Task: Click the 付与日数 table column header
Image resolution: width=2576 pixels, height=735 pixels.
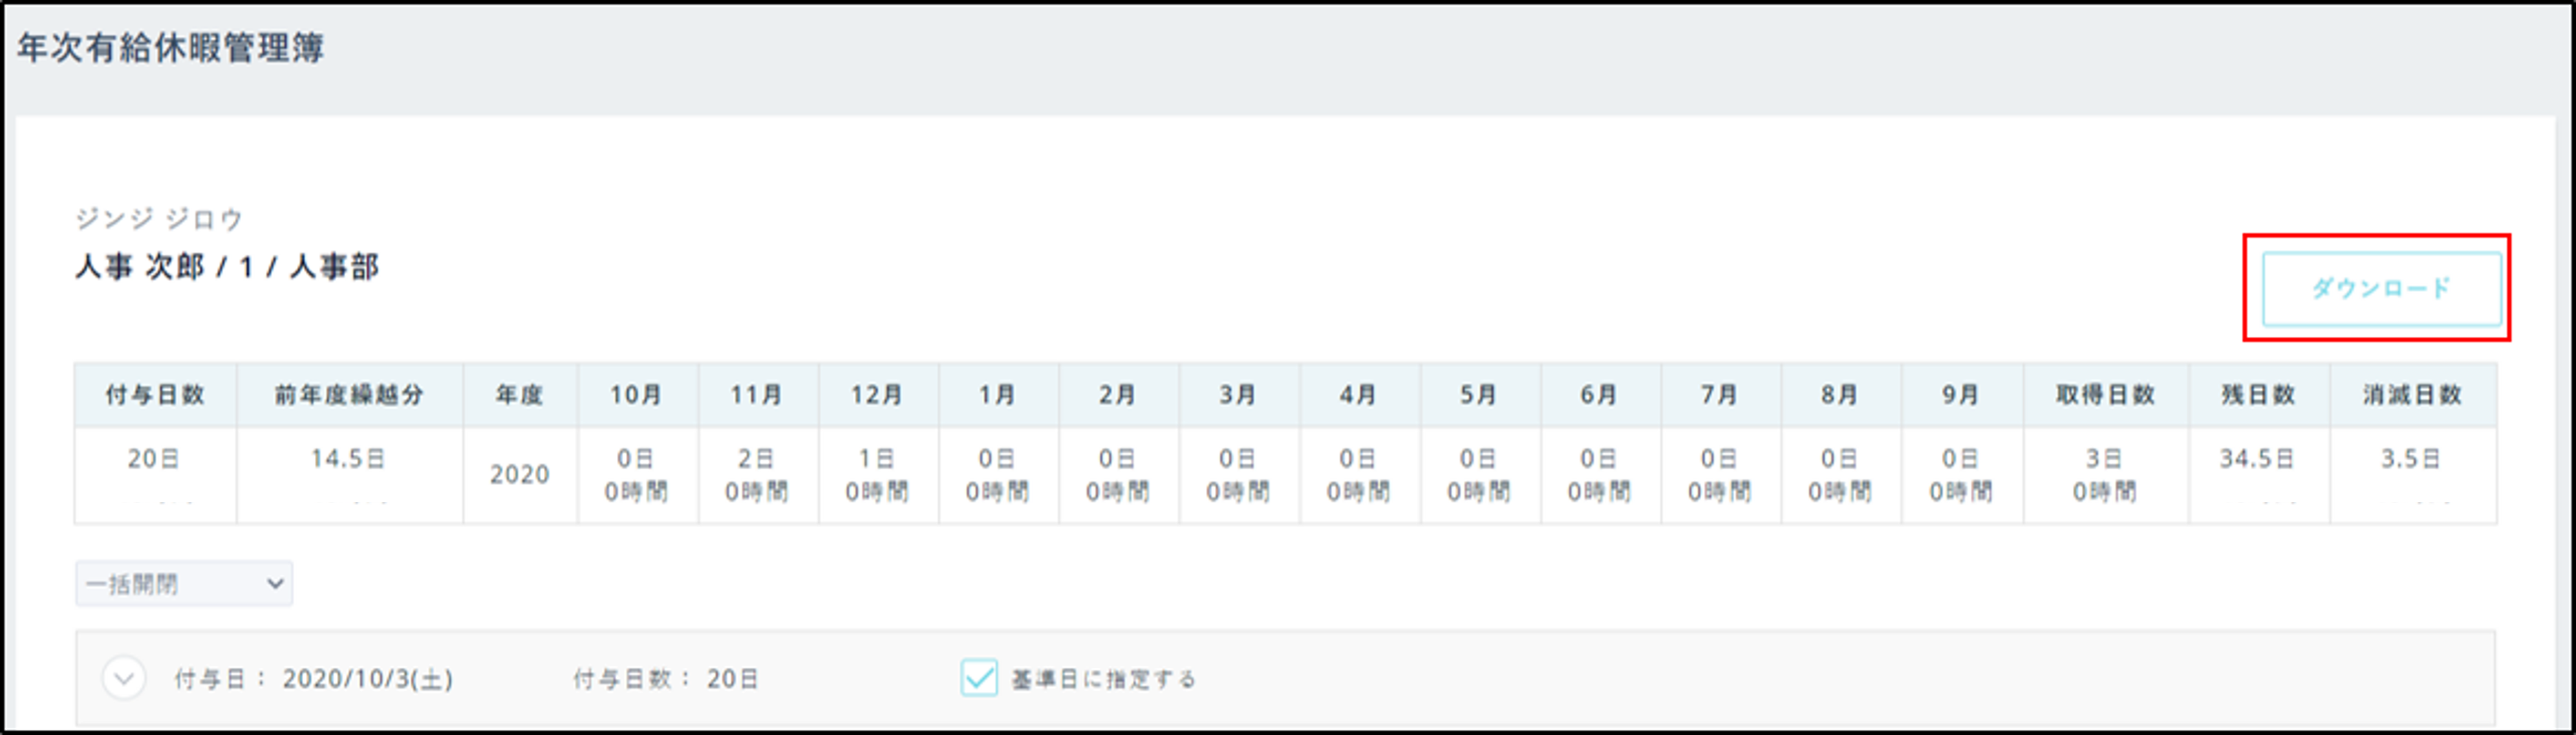Action: click(x=155, y=395)
